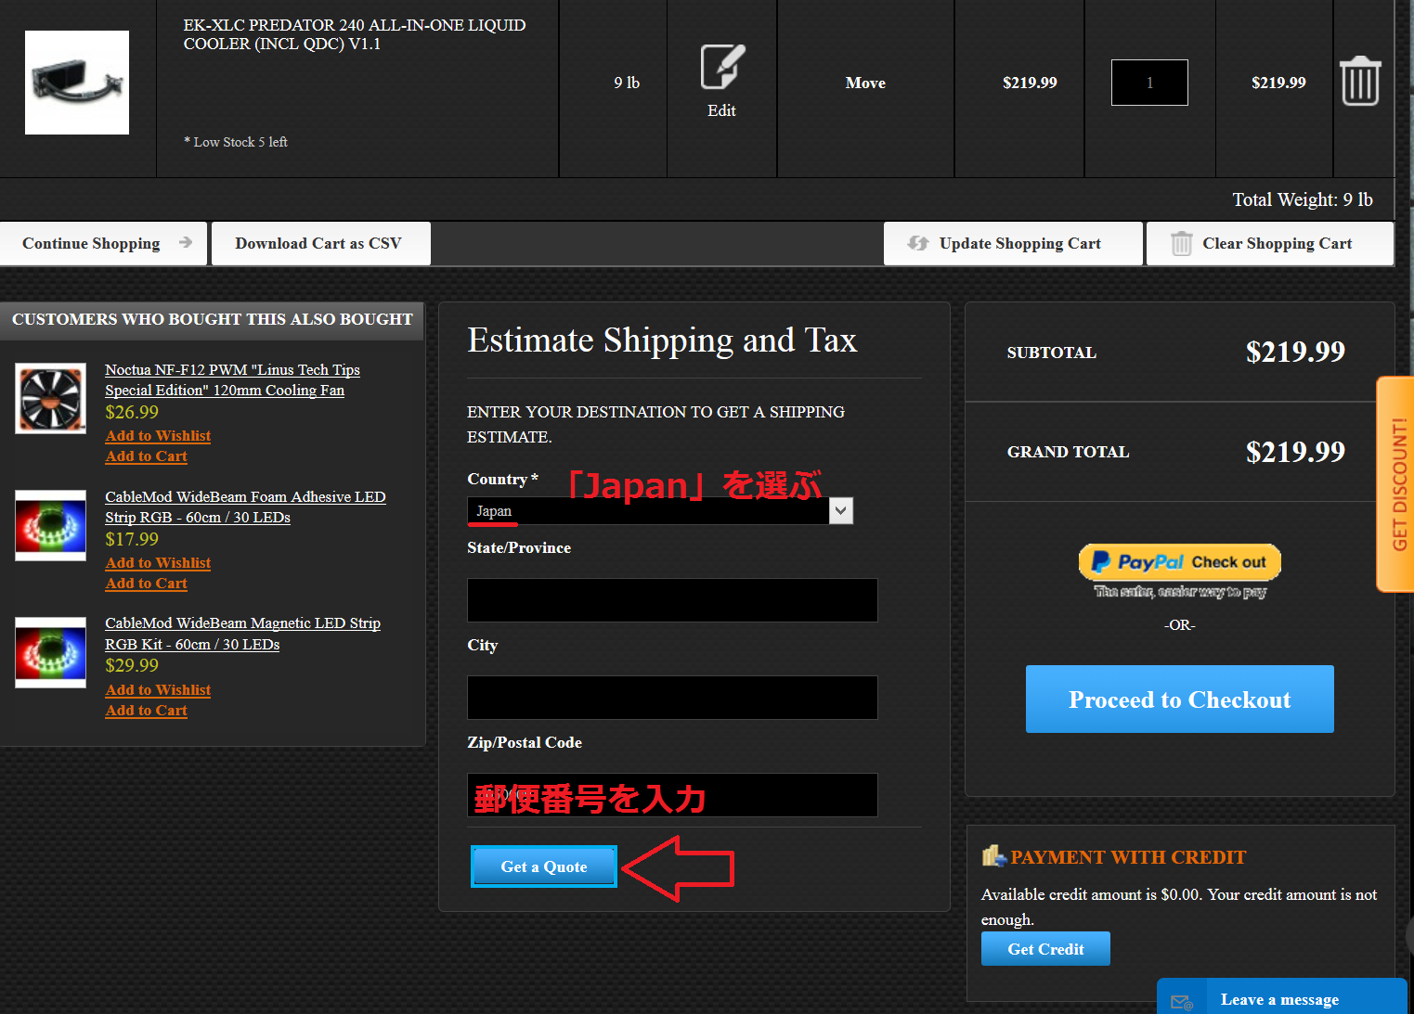Add CableMod Magnetic LED kit to Cart
Image resolution: width=1414 pixels, height=1014 pixels.
pos(146,711)
